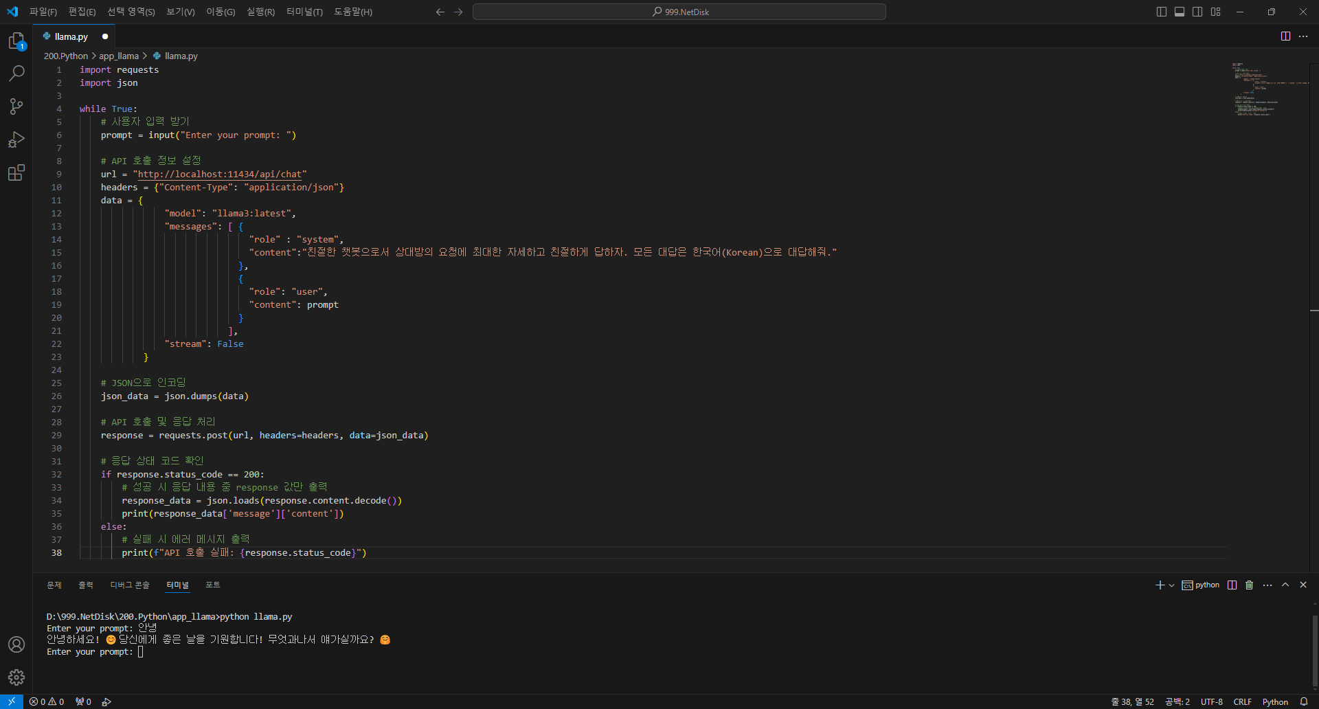Select language mode Python
Screen dimensions: 1319x709
(x=1275, y=701)
